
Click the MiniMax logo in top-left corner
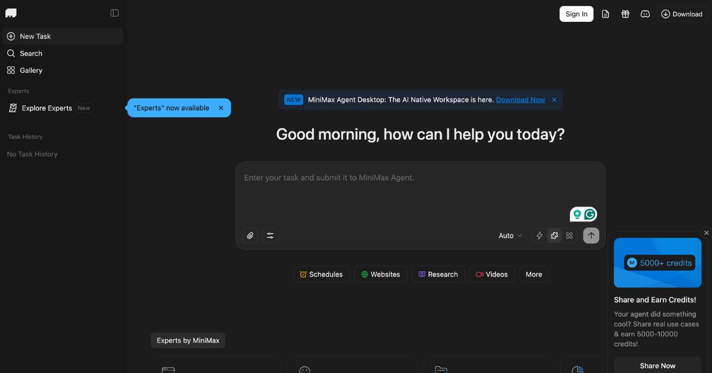[11, 13]
